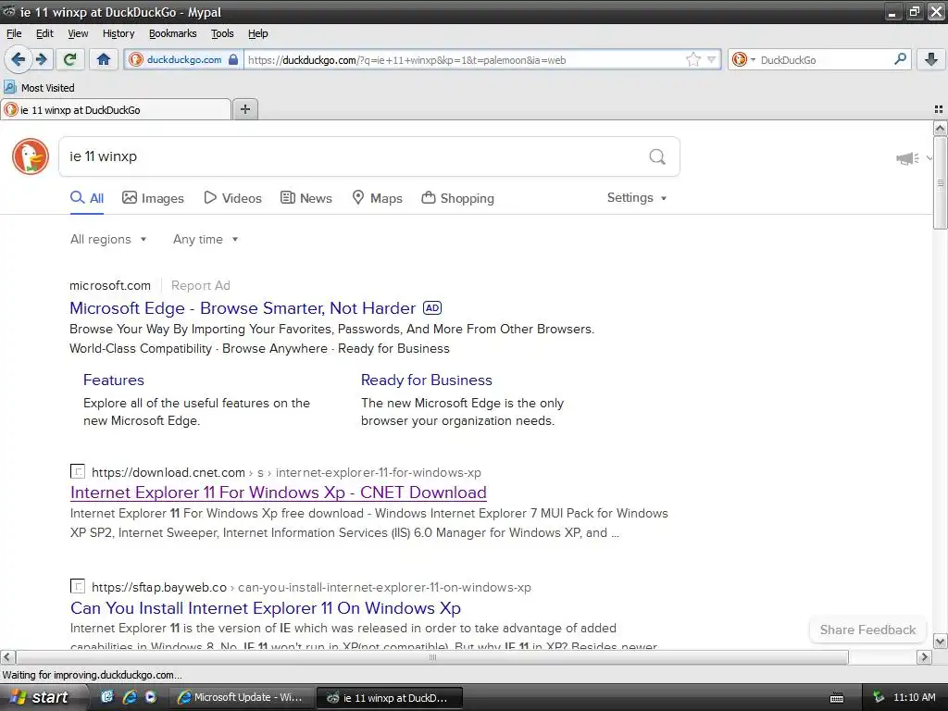Click the AD badge beside Microsoft Edge title
This screenshot has width=948, height=711.
point(432,307)
